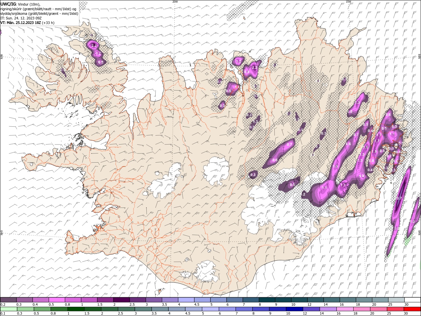Click the 0.1 label under the rain legend
Screen dimensions: 421x316
pos(2,314)
